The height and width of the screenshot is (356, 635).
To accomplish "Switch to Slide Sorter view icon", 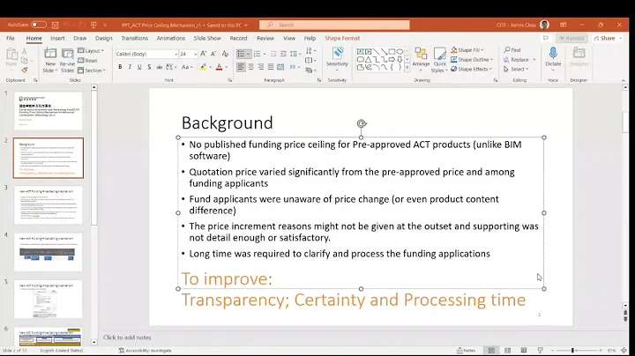I will [507, 351].
